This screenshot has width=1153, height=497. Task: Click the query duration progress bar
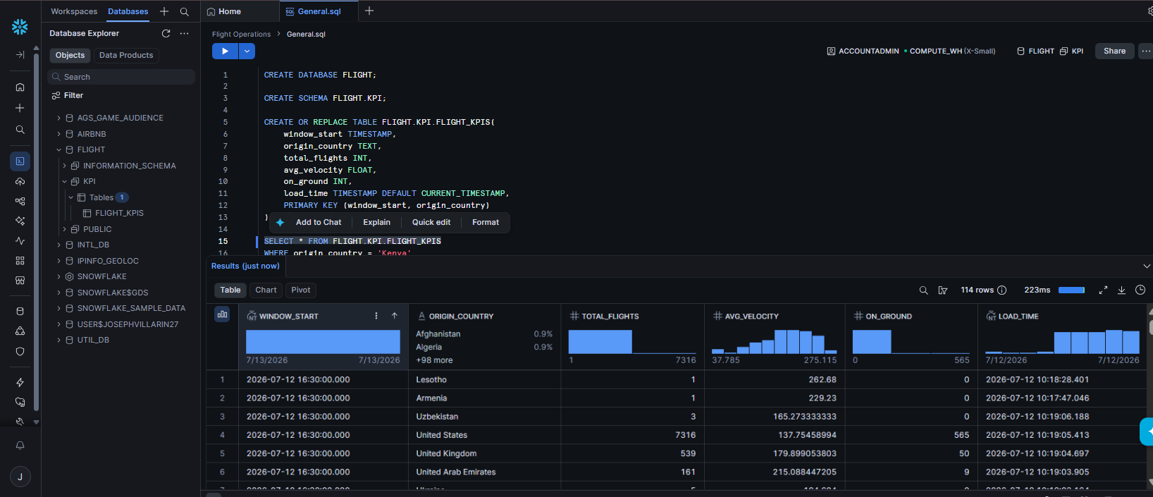1071,290
